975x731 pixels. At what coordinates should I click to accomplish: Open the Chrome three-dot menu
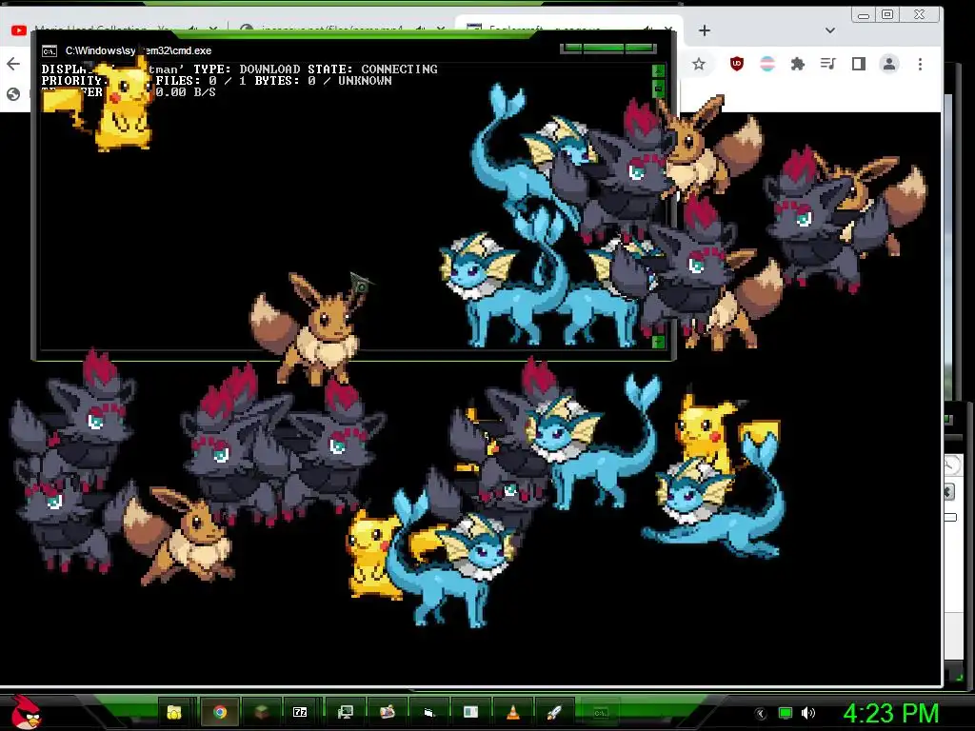[921, 64]
